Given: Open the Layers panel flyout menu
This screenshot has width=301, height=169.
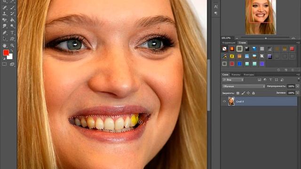Looking at the screenshot, I should click(x=298, y=75).
